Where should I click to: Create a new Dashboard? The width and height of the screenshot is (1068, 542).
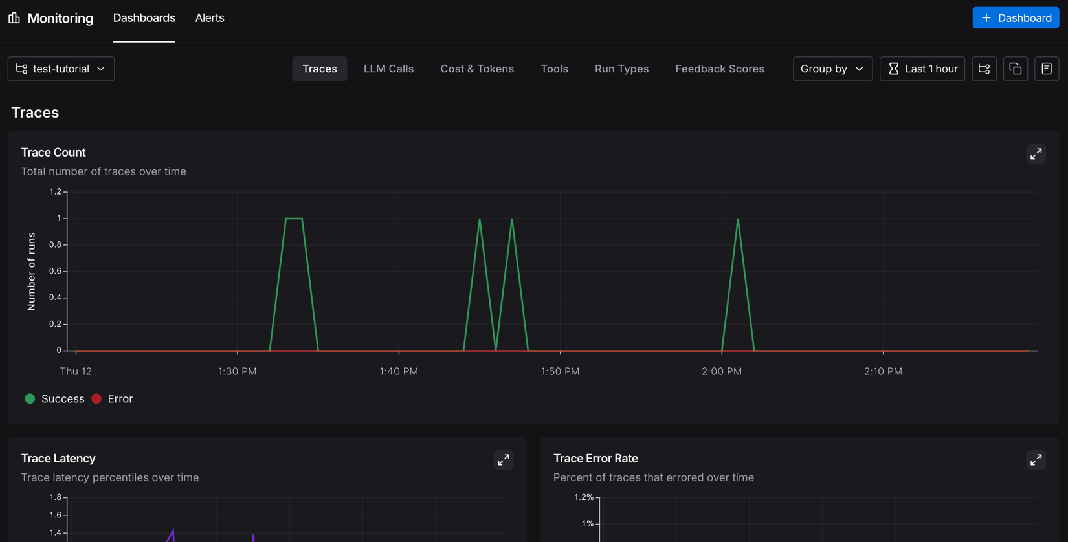1016,18
